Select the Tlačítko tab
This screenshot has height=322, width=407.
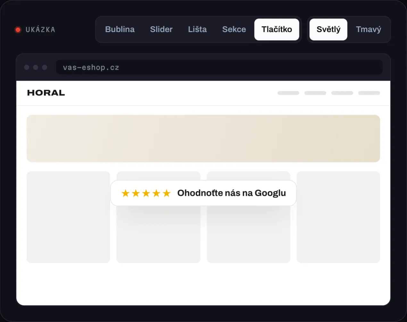(277, 29)
